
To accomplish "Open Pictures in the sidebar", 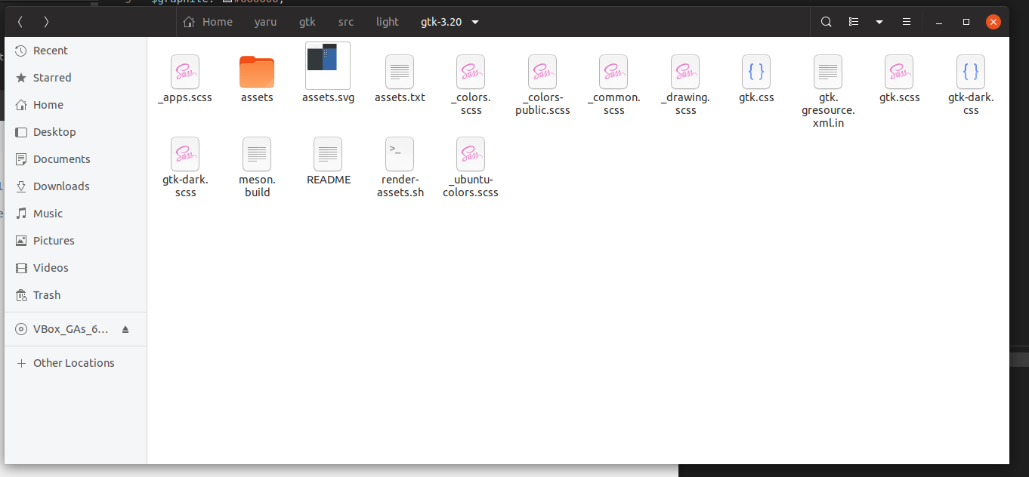I will [x=76, y=241].
